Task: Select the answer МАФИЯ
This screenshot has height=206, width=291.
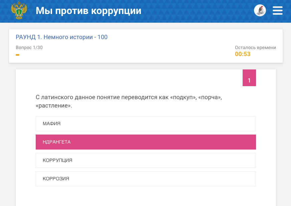Action: coord(145,124)
